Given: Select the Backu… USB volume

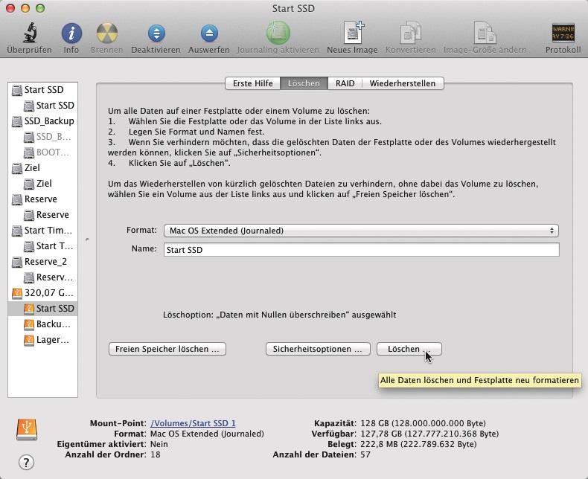Looking at the screenshot, I should tap(42, 324).
